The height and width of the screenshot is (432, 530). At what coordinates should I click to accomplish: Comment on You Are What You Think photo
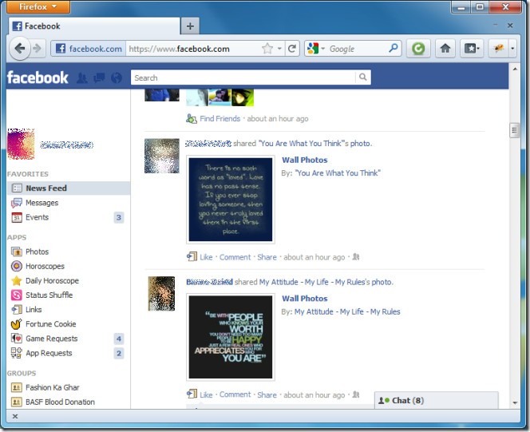click(235, 257)
